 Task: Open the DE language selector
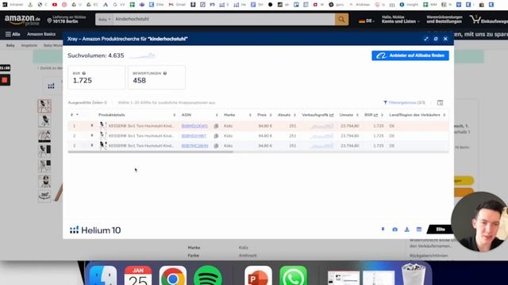point(367,21)
